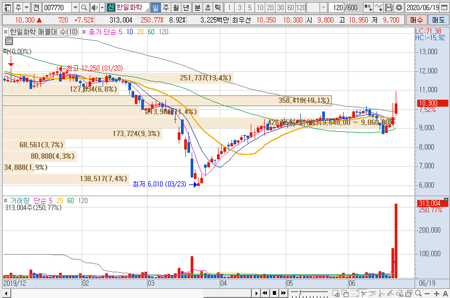This screenshot has height=298, width=450.
Task: Click the wave line analysis tool icon
Action: (381, 293)
